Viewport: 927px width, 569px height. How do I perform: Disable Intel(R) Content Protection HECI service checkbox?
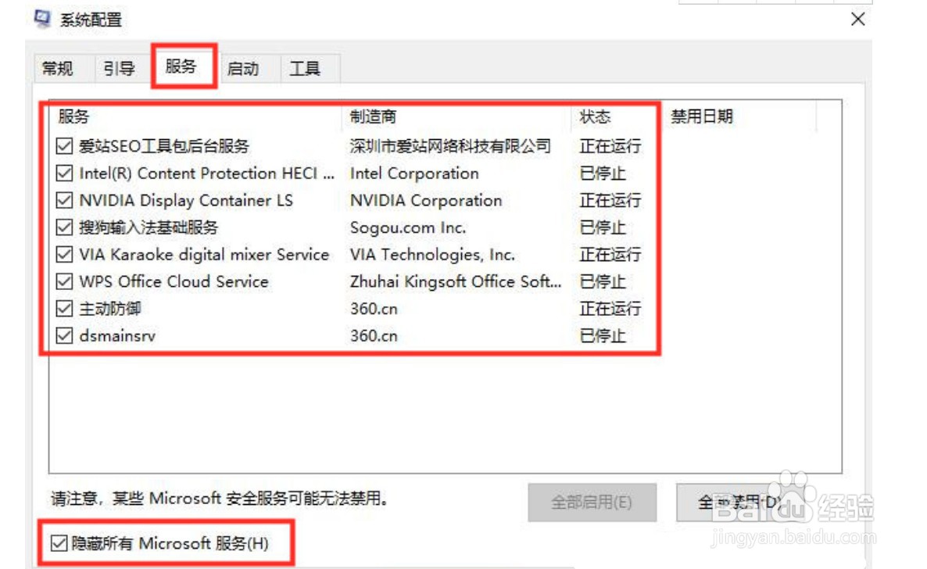(64, 174)
